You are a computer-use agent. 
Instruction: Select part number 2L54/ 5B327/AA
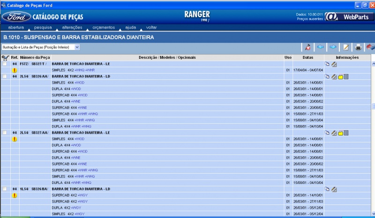point(34,133)
